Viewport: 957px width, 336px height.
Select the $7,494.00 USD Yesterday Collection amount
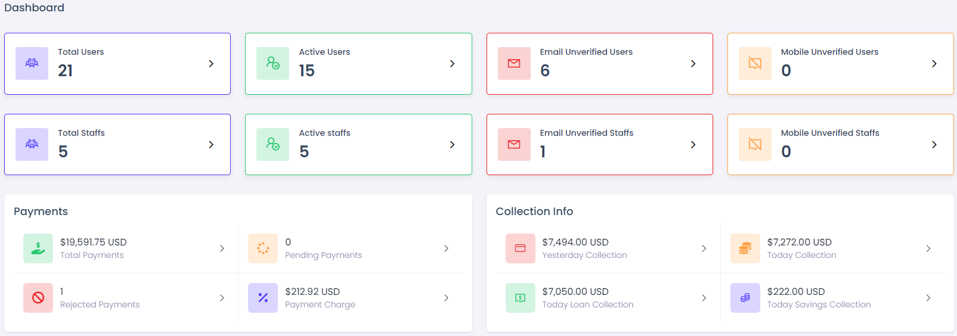(575, 242)
